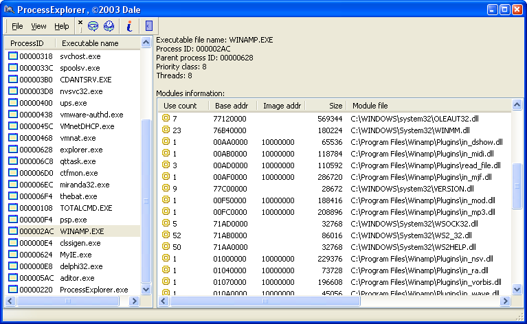Select the svchost.exe process icon
Image resolution: width=527 pixels, height=324 pixels.
pyautogui.click(x=13, y=56)
